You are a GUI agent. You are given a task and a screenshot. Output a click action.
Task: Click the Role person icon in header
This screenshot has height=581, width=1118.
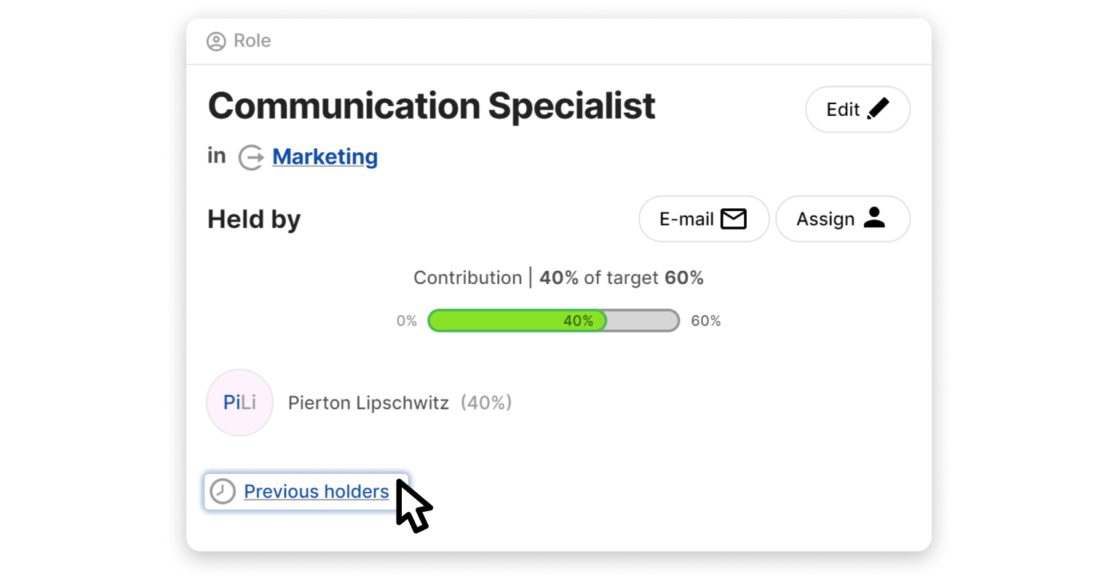pyautogui.click(x=216, y=41)
